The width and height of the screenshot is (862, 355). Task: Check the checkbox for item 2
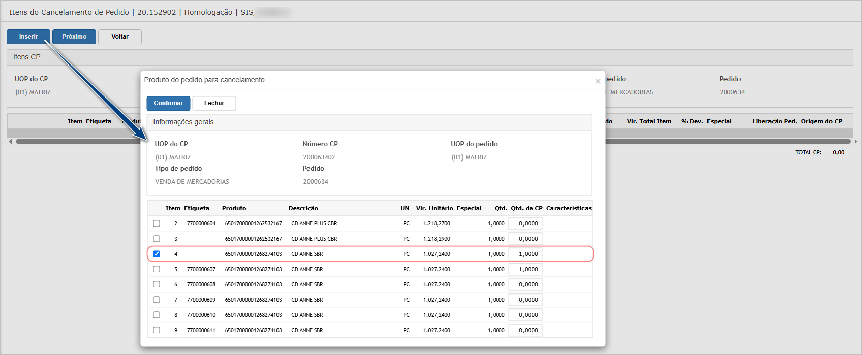pos(157,223)
